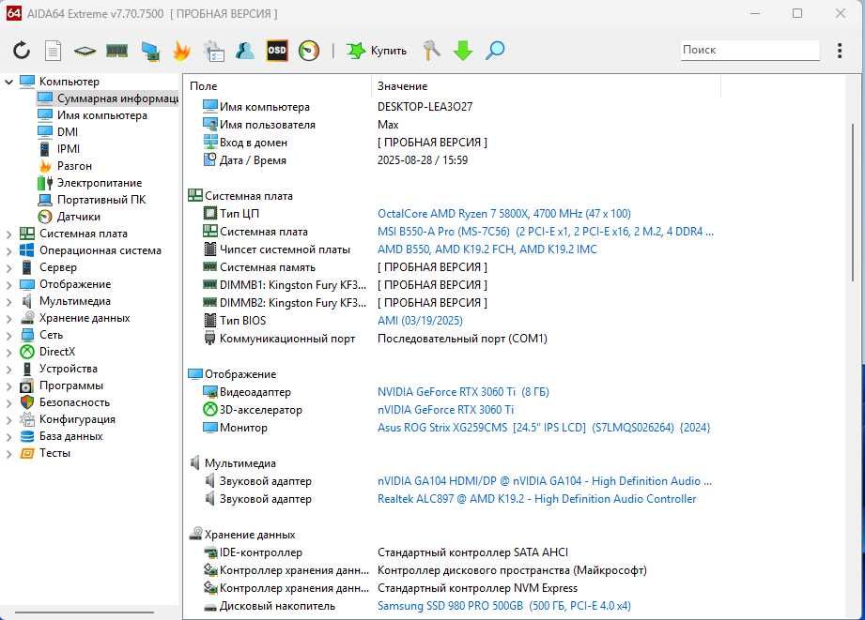Expand Отображение tree node

click(8, 285)
